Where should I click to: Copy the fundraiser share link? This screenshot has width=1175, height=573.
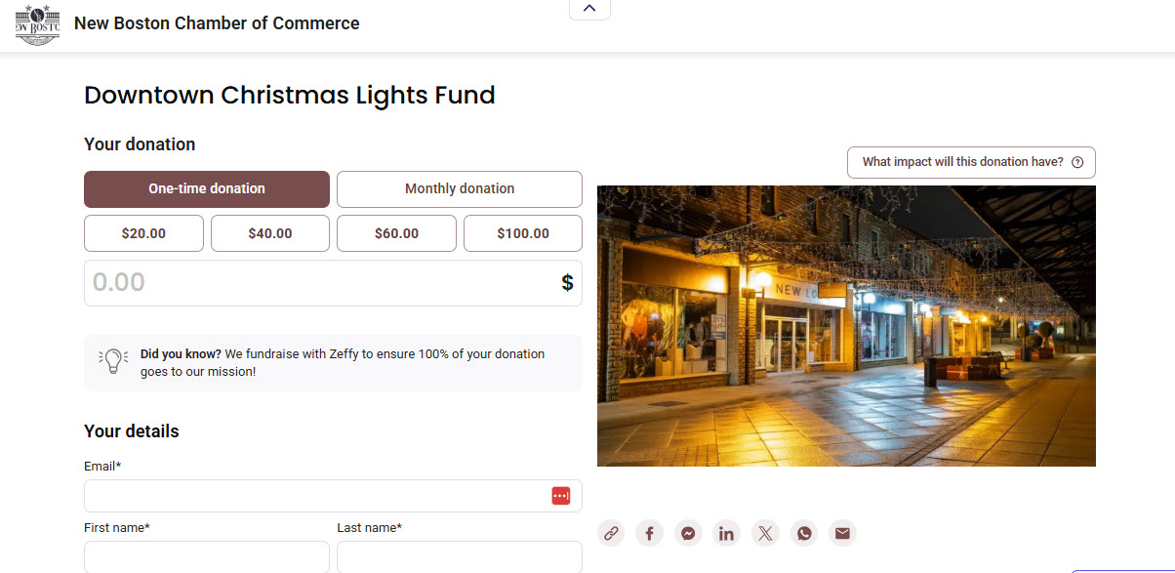[x=611, y=533]
